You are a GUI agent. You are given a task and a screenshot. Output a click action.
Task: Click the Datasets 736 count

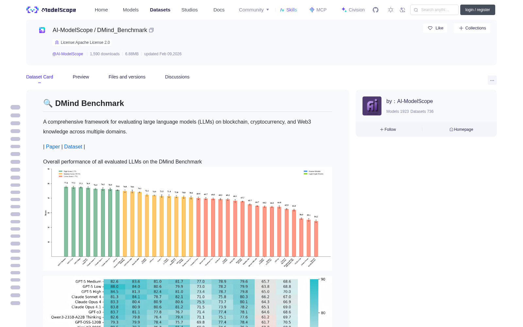point(422,112)
